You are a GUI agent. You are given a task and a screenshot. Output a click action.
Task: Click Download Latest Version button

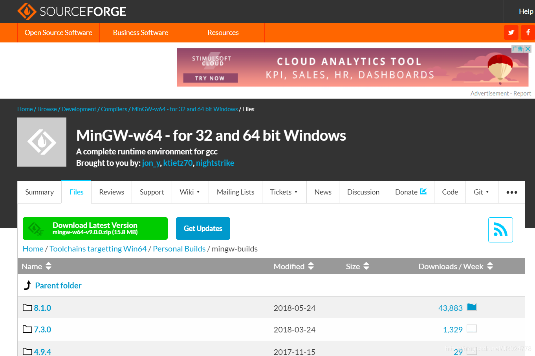[95, 228]
